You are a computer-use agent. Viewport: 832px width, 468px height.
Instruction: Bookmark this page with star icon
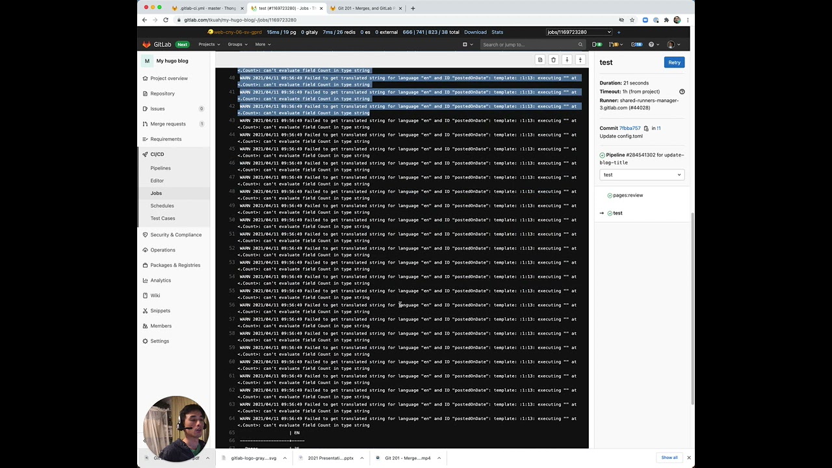click(x=632, y=20)
